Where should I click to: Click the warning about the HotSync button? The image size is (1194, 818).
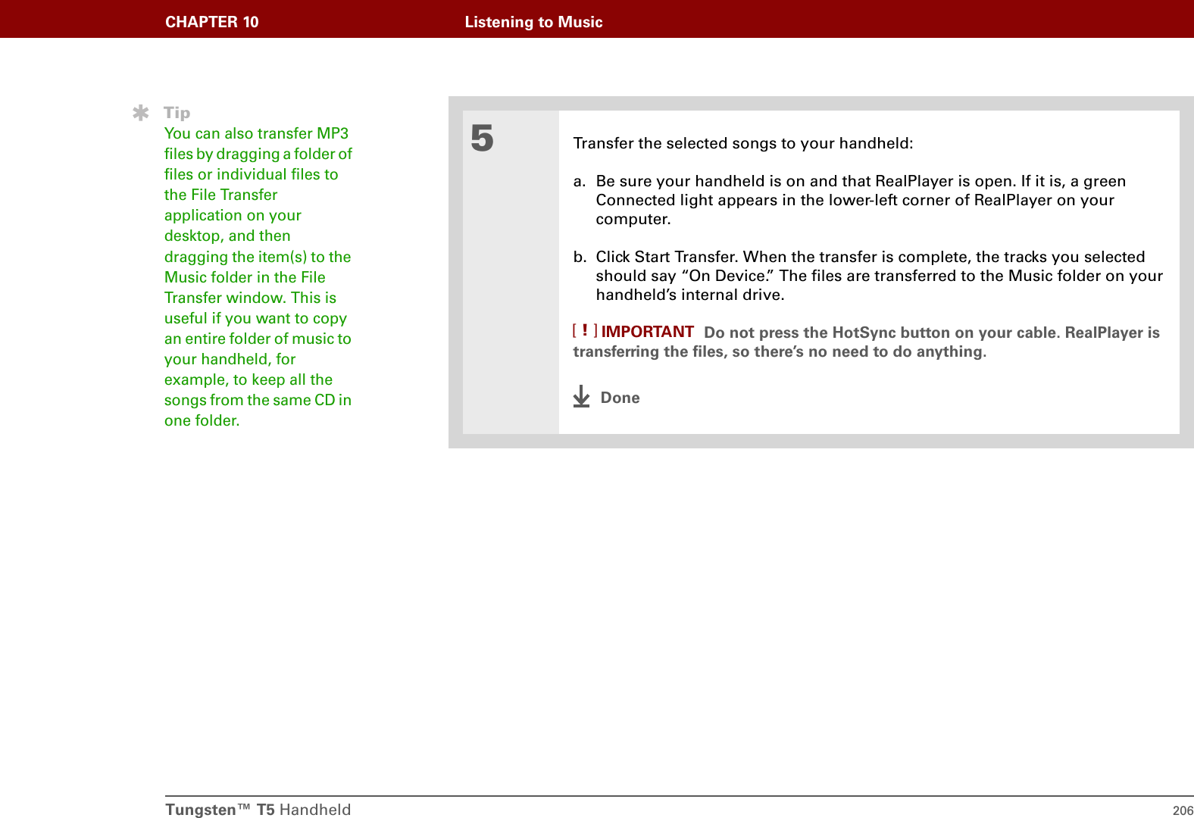pyautogui.click(x=867, y=342)
